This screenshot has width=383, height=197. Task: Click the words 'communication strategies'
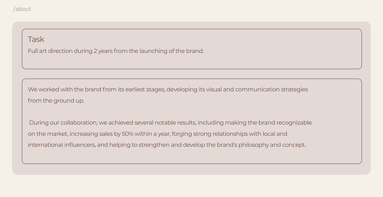click(x=271, y=90)
